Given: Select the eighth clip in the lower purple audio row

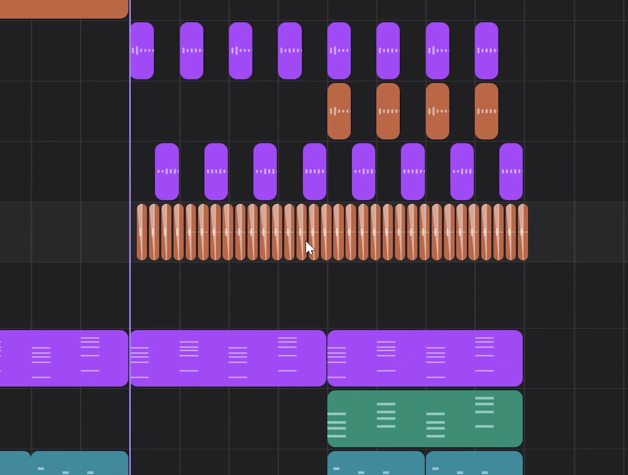Looking at the screenshot, I should pos(511,172).
